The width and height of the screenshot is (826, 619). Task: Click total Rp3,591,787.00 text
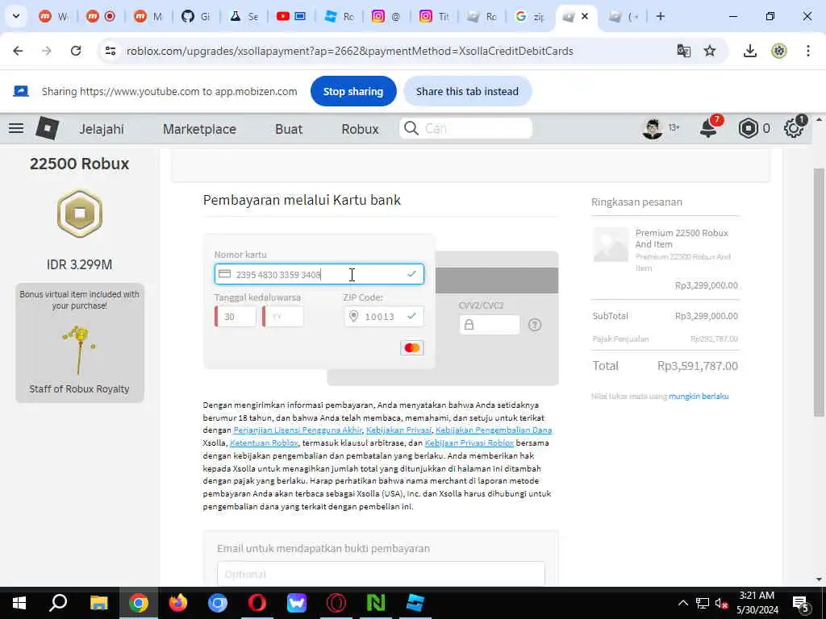point(698,366)
